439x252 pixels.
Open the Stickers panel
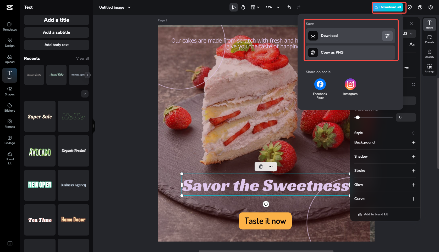coord(10,108)
